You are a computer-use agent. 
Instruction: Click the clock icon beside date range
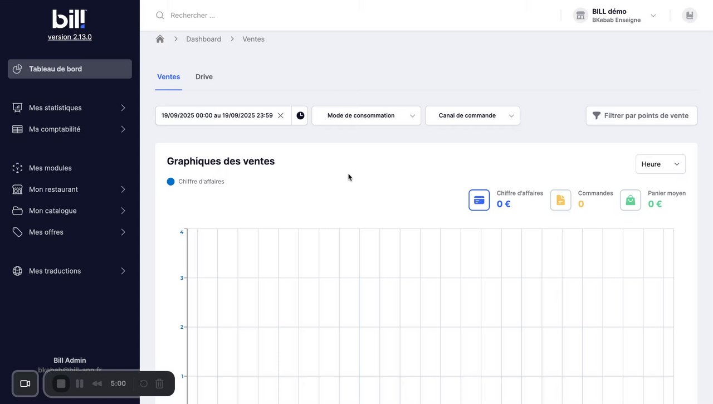coord(300,115)
